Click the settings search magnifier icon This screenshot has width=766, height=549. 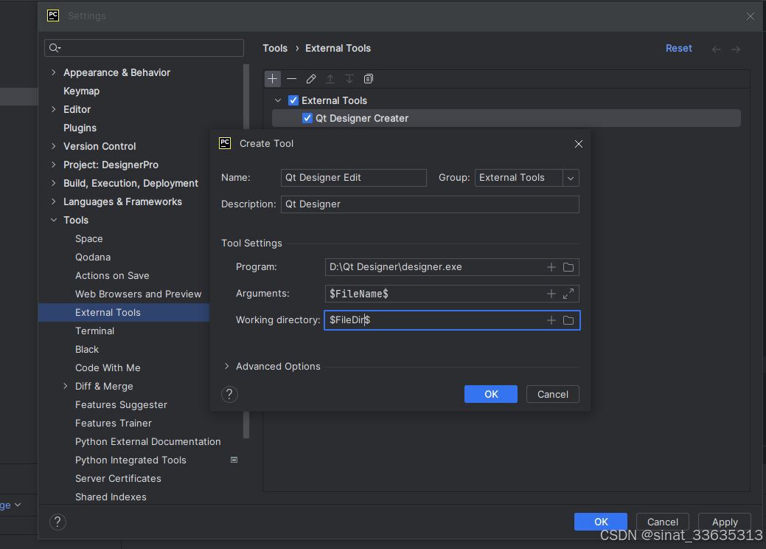(x=55, y=48)
